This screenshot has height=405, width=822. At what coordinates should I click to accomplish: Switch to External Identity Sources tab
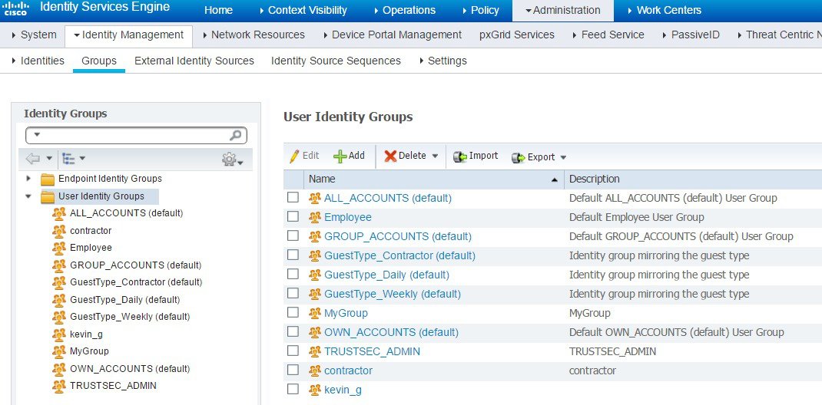pos(194,61)
